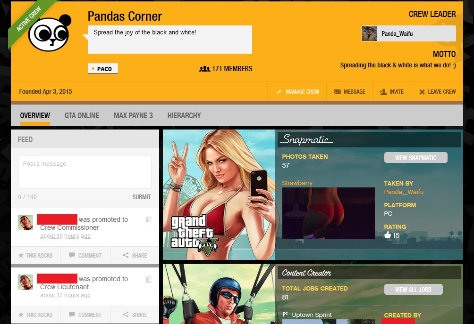The image size is (474, 324).
Task: Click Photos Taken count 57
Action: (x=286, y=165)
